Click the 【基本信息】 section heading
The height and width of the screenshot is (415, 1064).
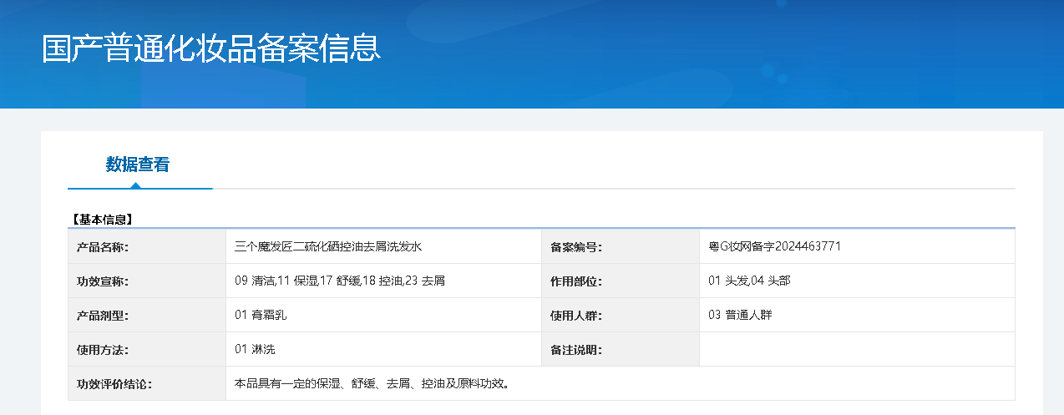click(101, 220)
